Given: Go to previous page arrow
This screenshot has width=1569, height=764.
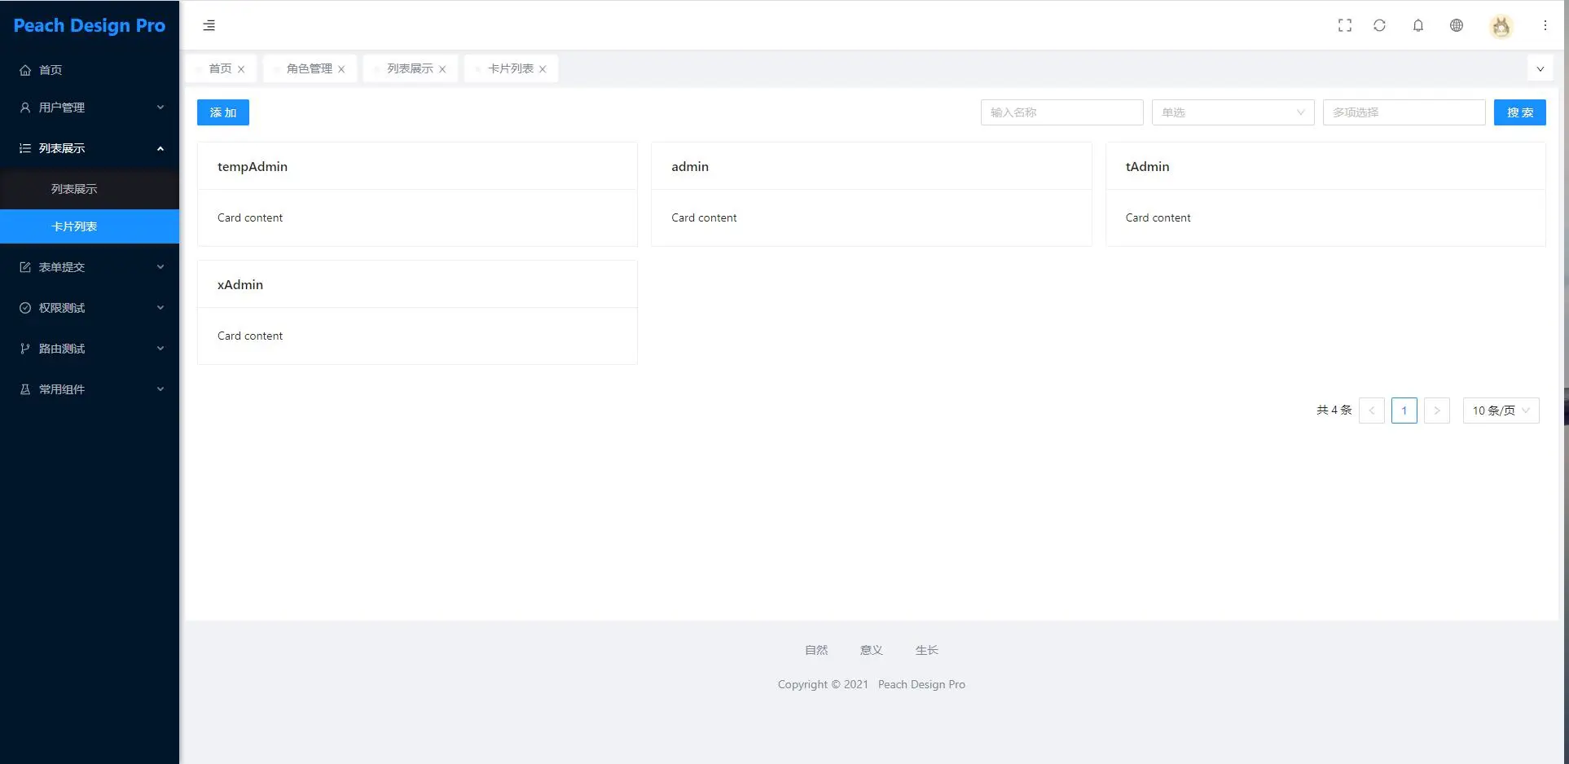Looking at the screenshot, I should (1372, 411).
